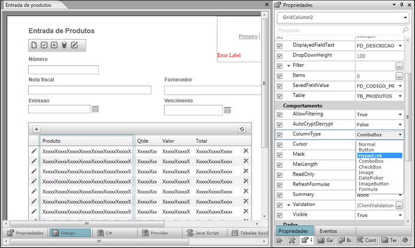Toggle the AllowFiltering property checkbox
Image resolution: width=415 pixels, height=248 pixels.
(280, 114)
